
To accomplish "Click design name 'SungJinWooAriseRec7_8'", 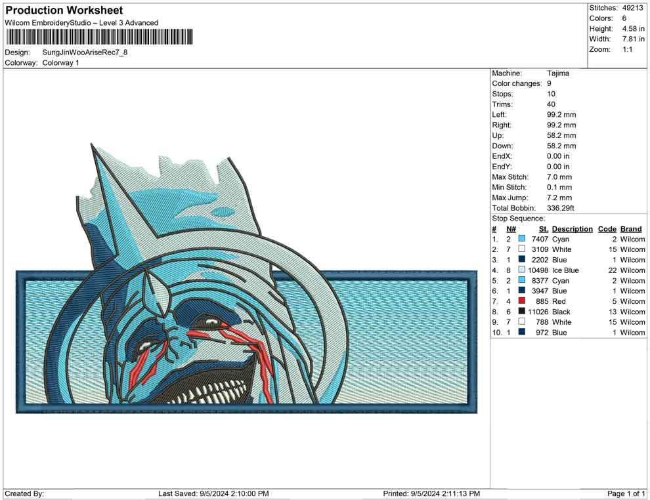I will click(x=85, y=52).
